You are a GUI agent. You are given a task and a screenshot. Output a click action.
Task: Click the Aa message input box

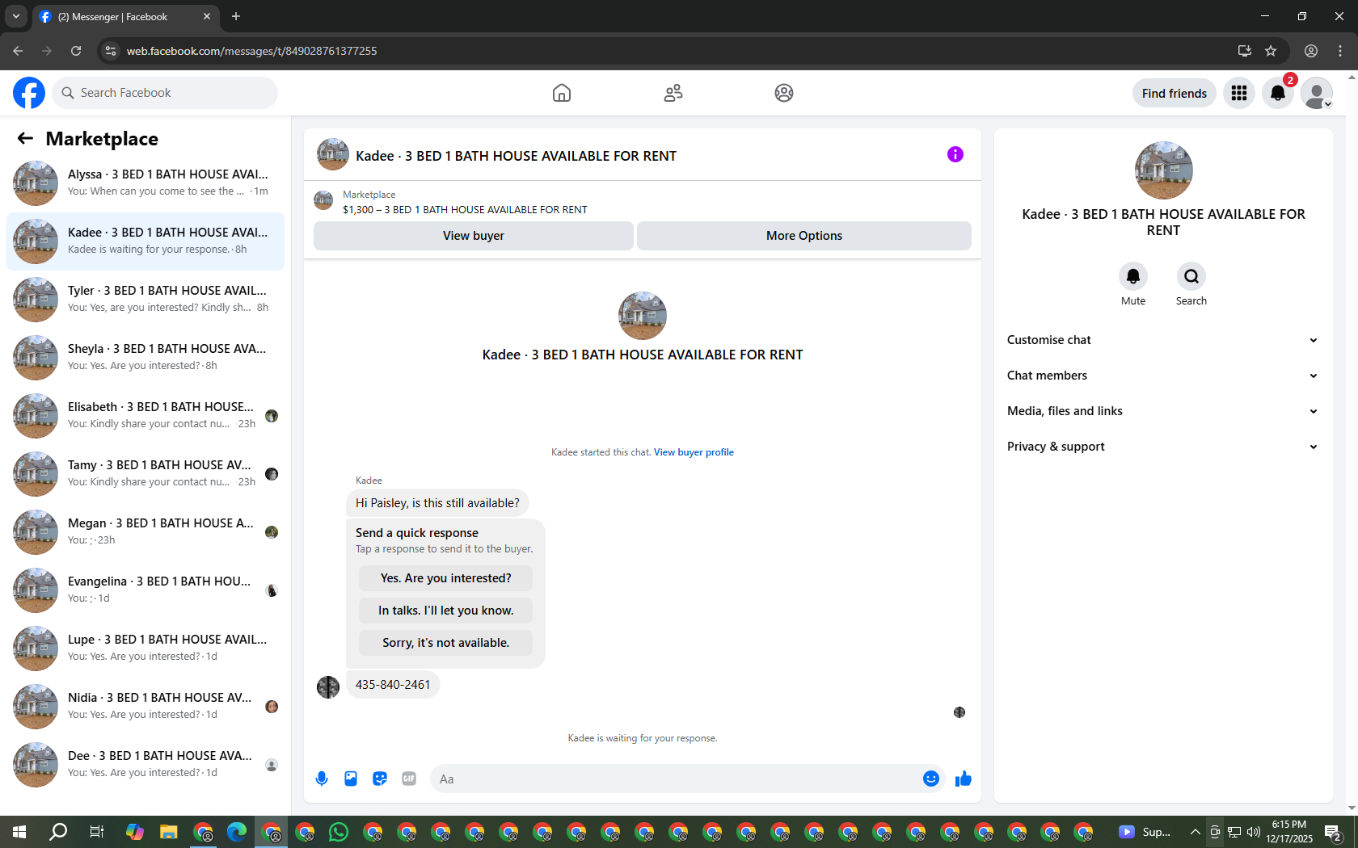coord(675,779)
